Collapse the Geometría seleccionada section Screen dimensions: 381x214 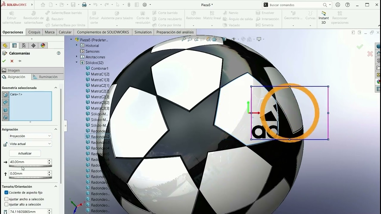pyautogui.click(x=56, y=88)
